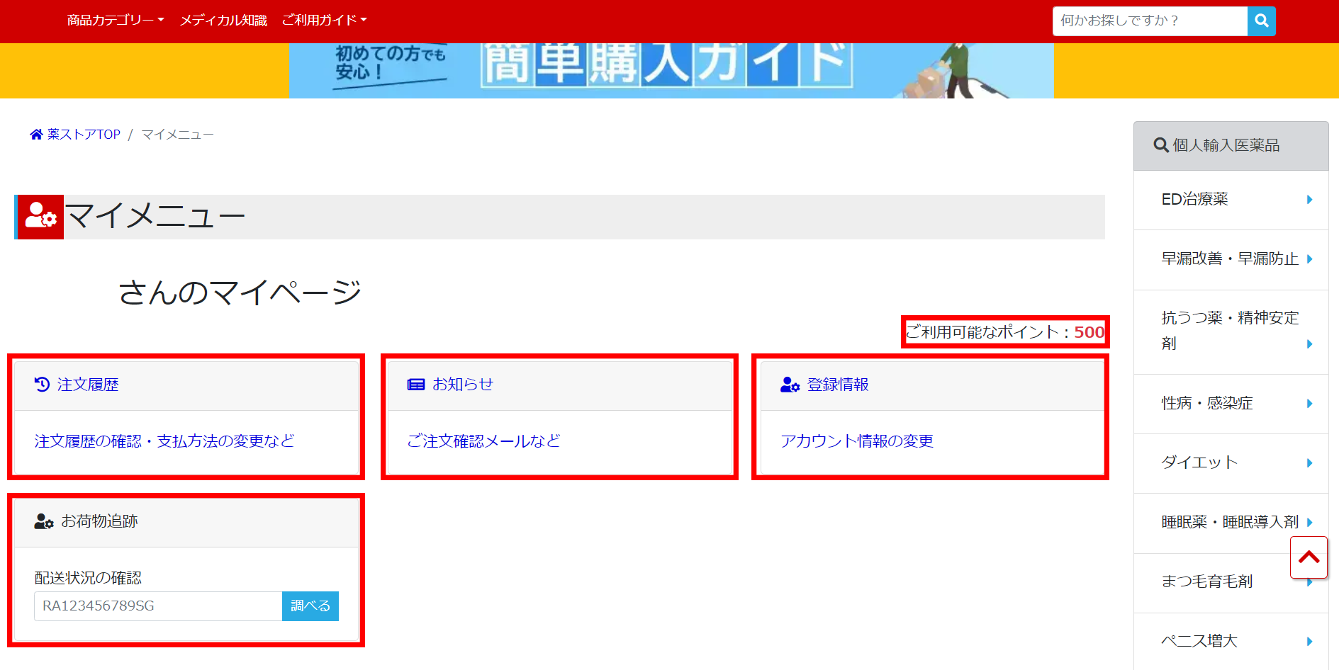
Task: Click the user icon on お荷物追跡 panel
Action: [43, 521]
